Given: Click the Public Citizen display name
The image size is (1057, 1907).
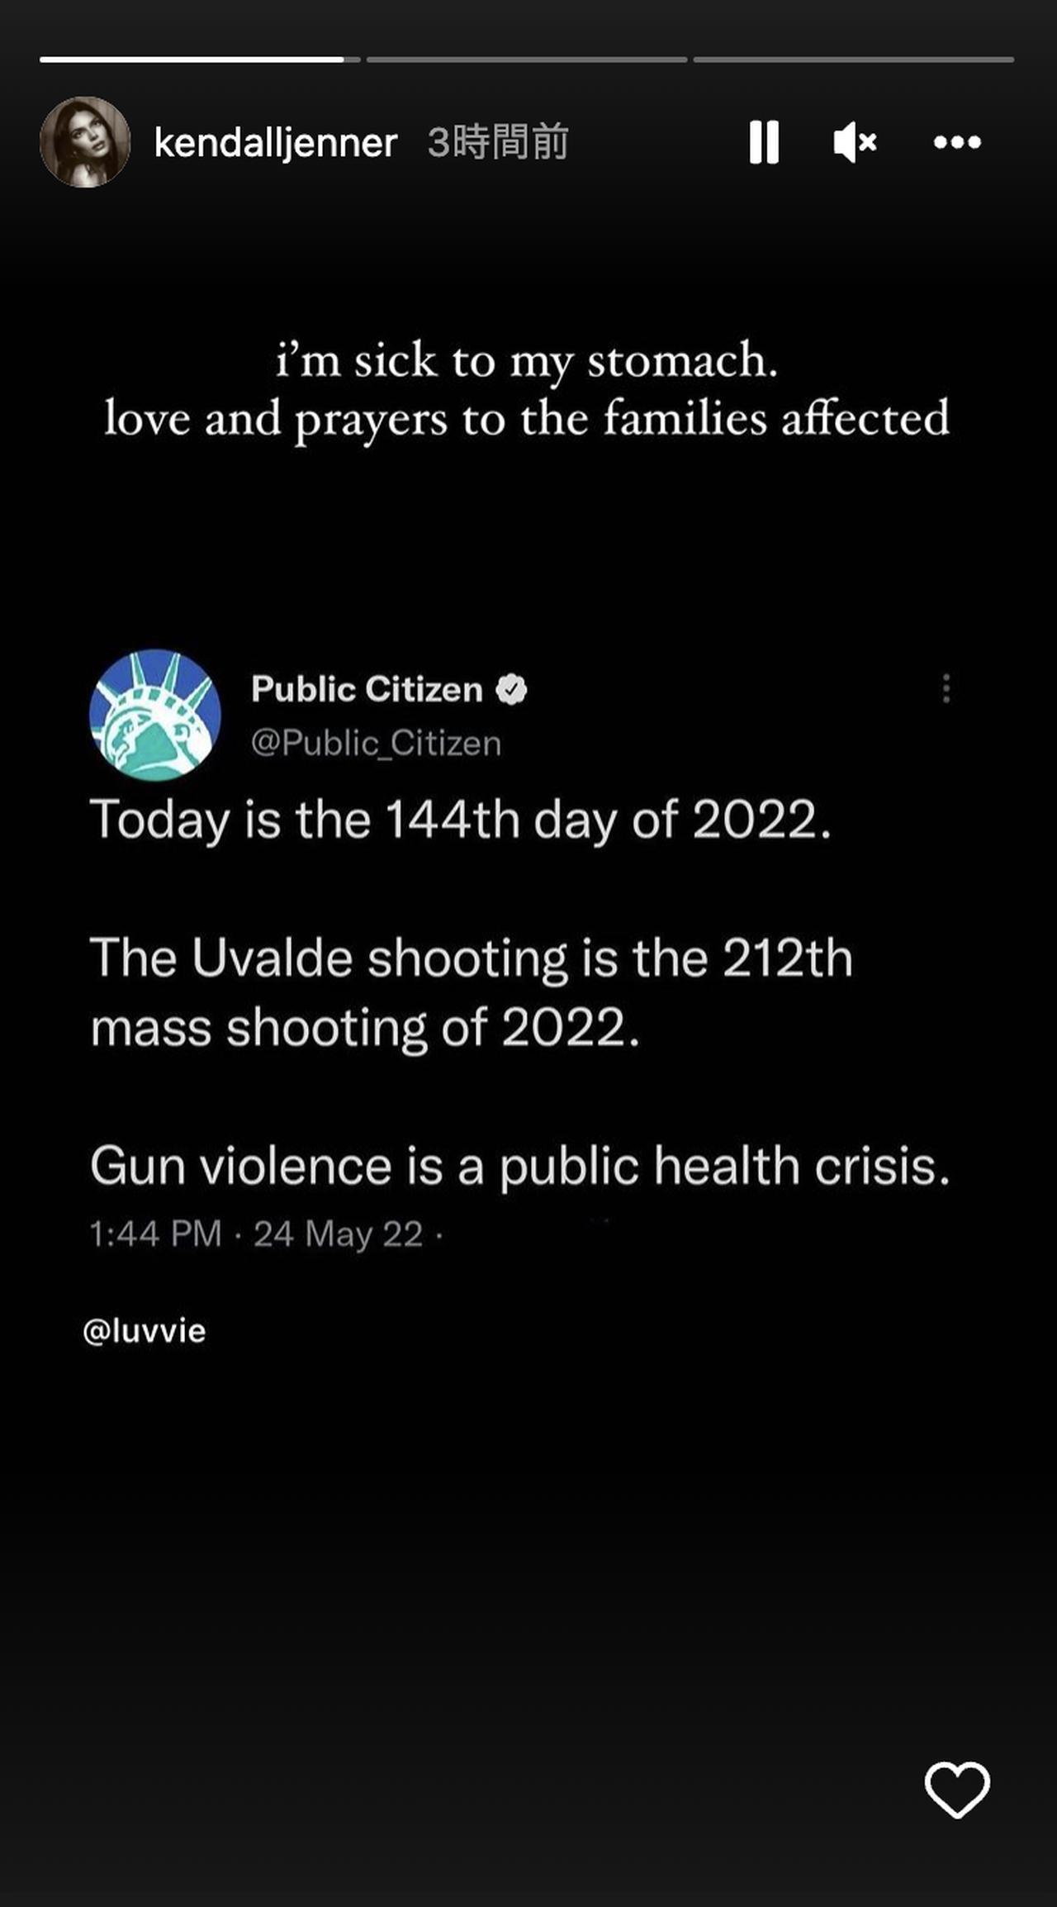Looking at the screenshot, I should (367, 689).
